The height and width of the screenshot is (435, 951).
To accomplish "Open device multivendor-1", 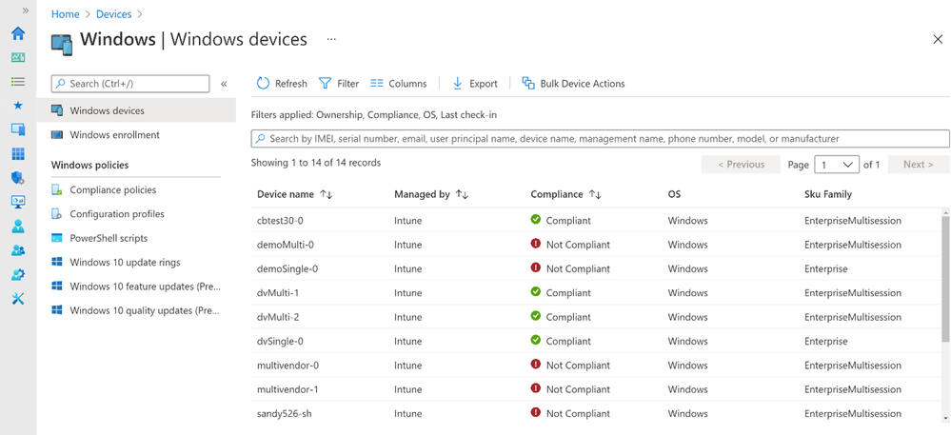I will [x=287, y=389].
